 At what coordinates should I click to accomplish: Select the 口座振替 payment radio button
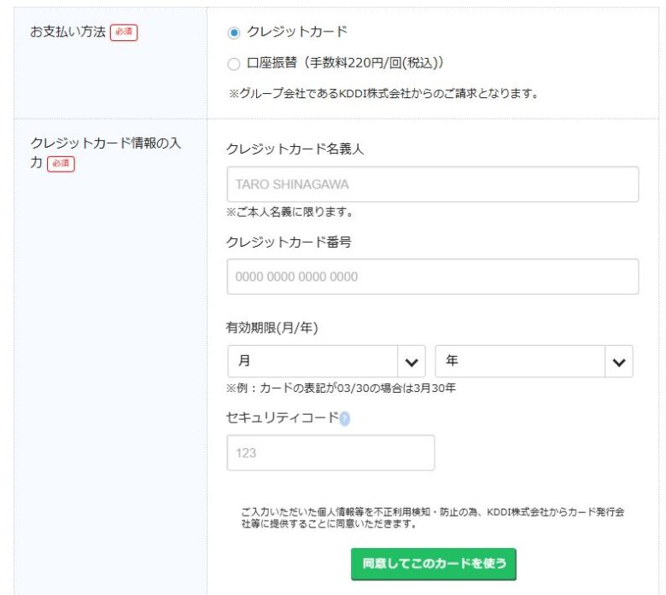click(234, 64)
